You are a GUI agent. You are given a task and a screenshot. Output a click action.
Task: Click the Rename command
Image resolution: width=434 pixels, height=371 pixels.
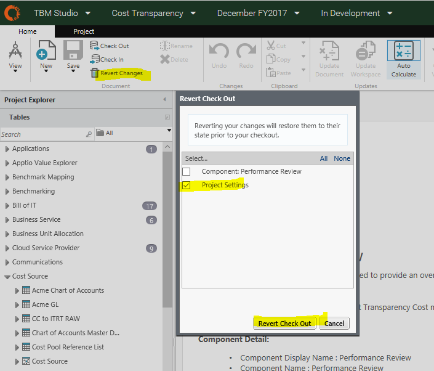(176, 46)
